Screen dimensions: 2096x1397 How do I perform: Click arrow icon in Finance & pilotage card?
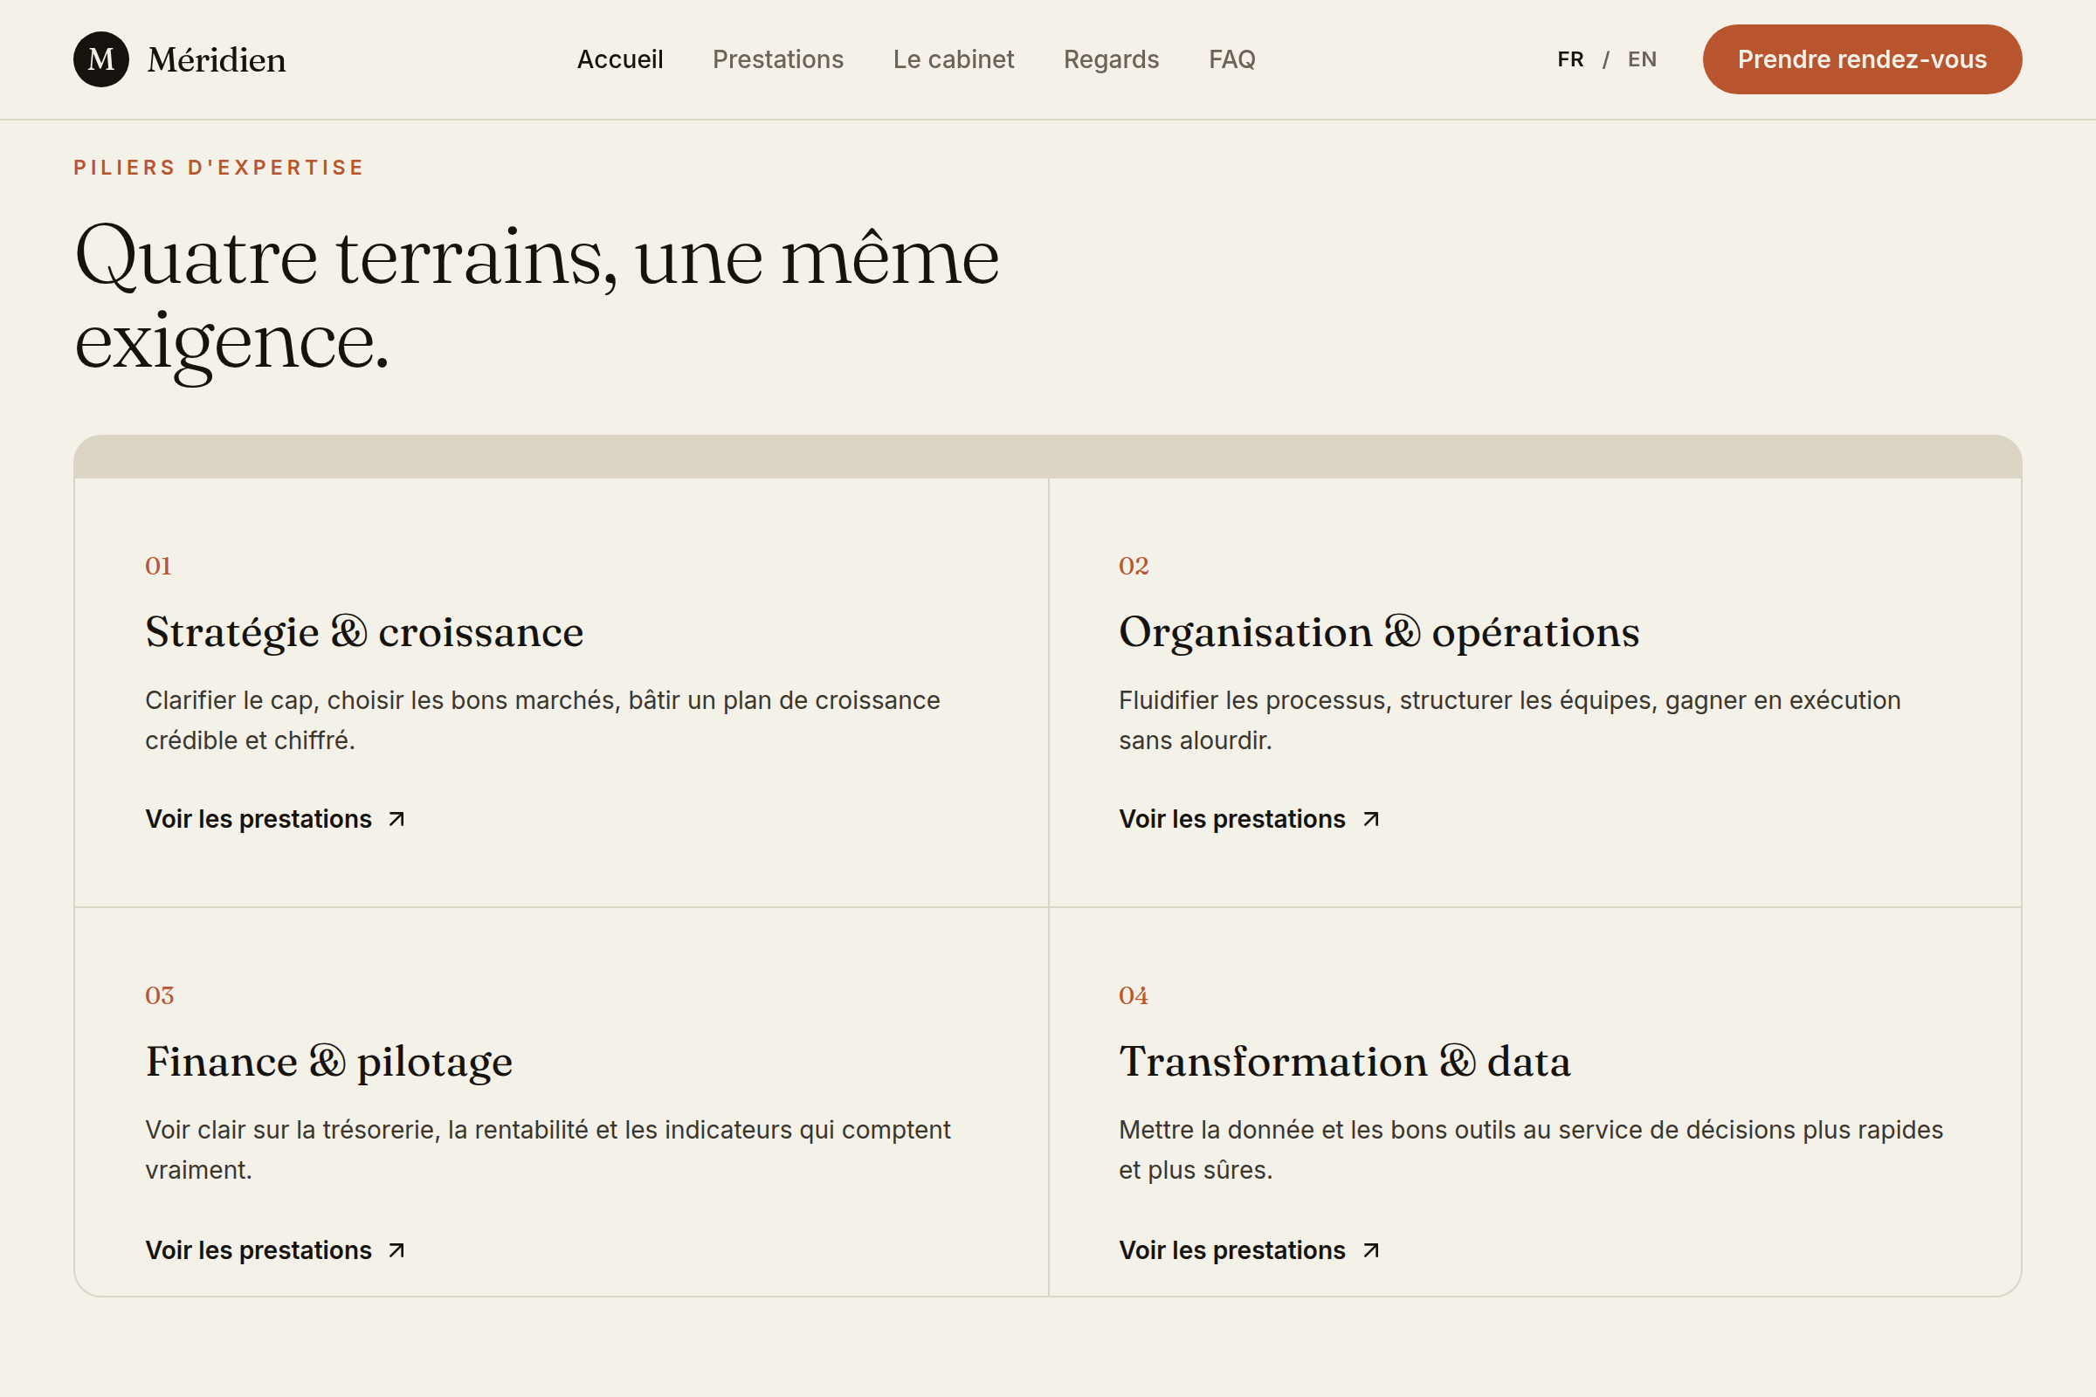396,1251
